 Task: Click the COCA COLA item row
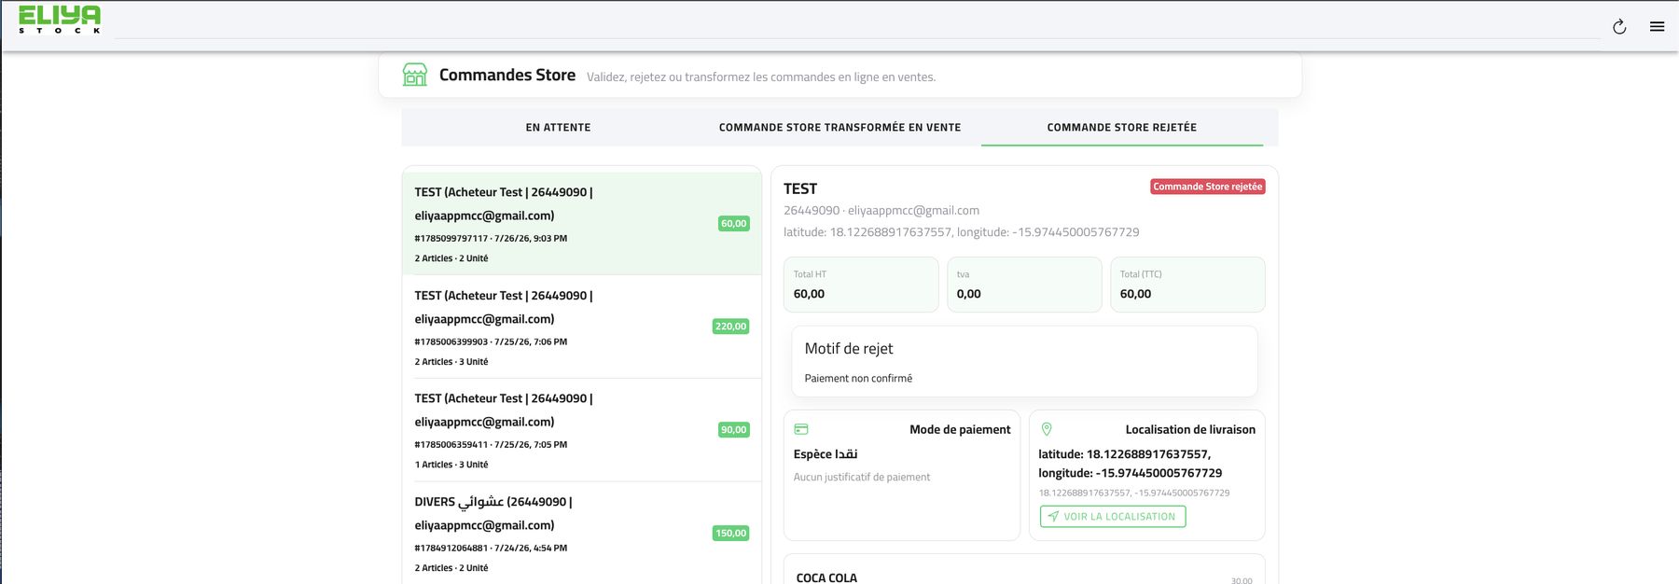click(1024, 570)
